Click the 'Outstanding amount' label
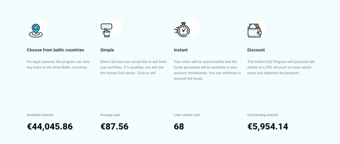Screen dimensions: 340x144 [263, 115]
